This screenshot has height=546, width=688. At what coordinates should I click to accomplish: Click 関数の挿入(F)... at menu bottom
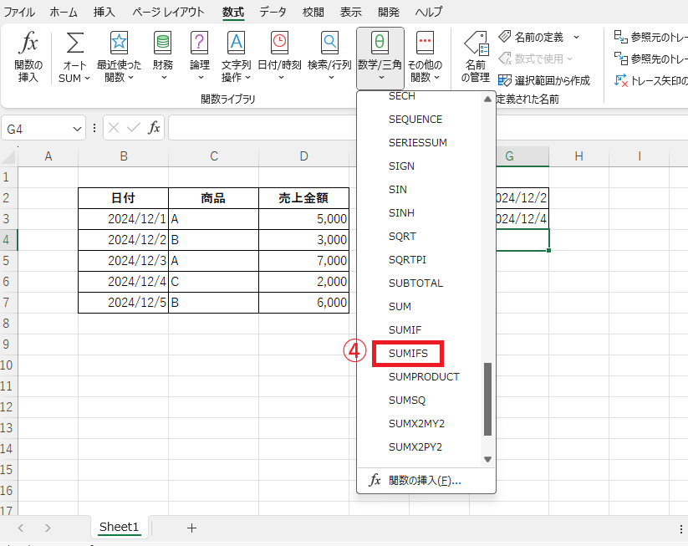(x=425, y=480)
